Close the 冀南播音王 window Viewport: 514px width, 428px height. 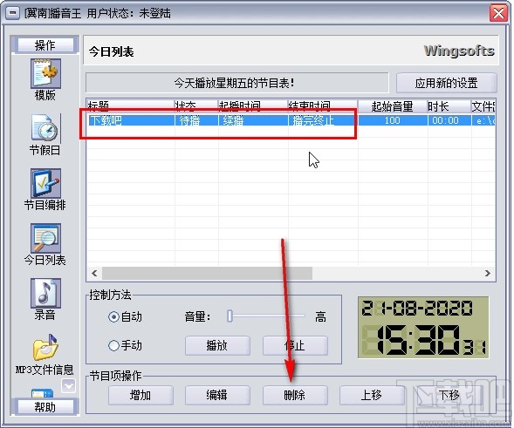pyautogui.click(x=498, y=13)
